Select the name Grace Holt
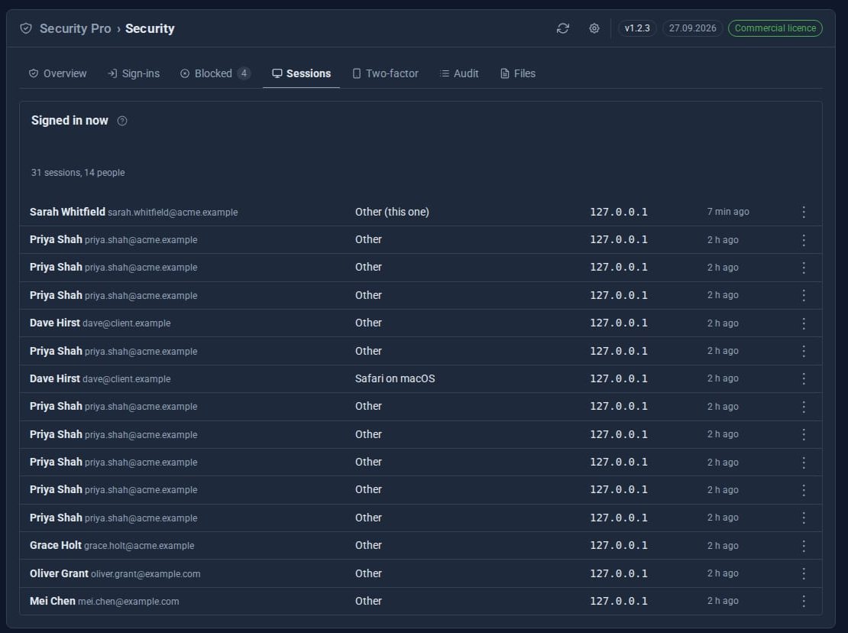The width and height of the screenshot is (848, 633). (x=56, y=545)
